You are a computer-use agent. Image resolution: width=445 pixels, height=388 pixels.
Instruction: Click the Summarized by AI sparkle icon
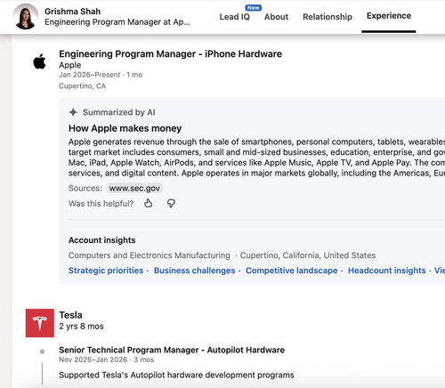coord(73,112)
